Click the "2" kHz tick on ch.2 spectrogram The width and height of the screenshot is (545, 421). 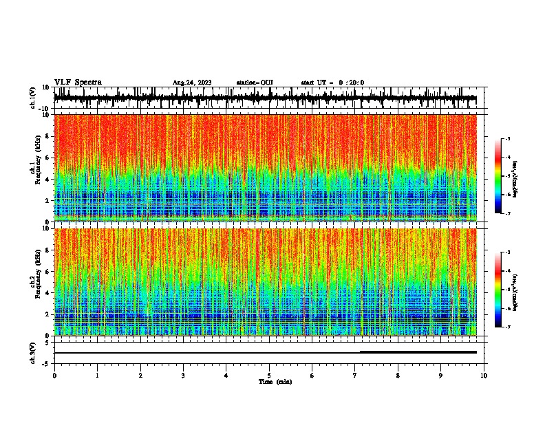point(47,314)
